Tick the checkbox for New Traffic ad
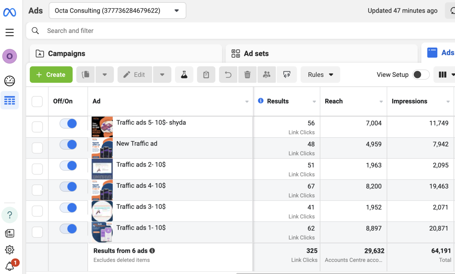 [x=37, y=148]
